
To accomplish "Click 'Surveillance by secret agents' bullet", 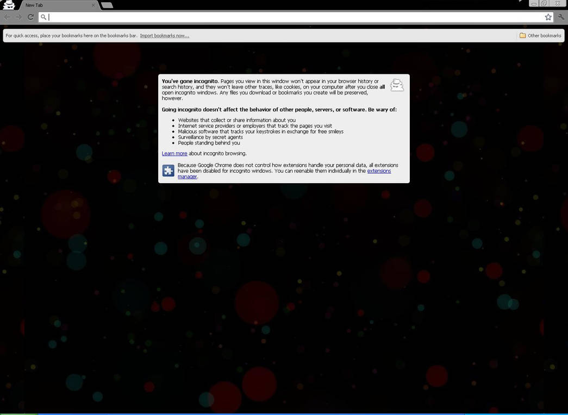I will tap(210, 137).
